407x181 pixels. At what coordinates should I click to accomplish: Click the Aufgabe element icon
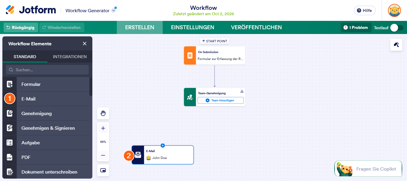(10, 143)
